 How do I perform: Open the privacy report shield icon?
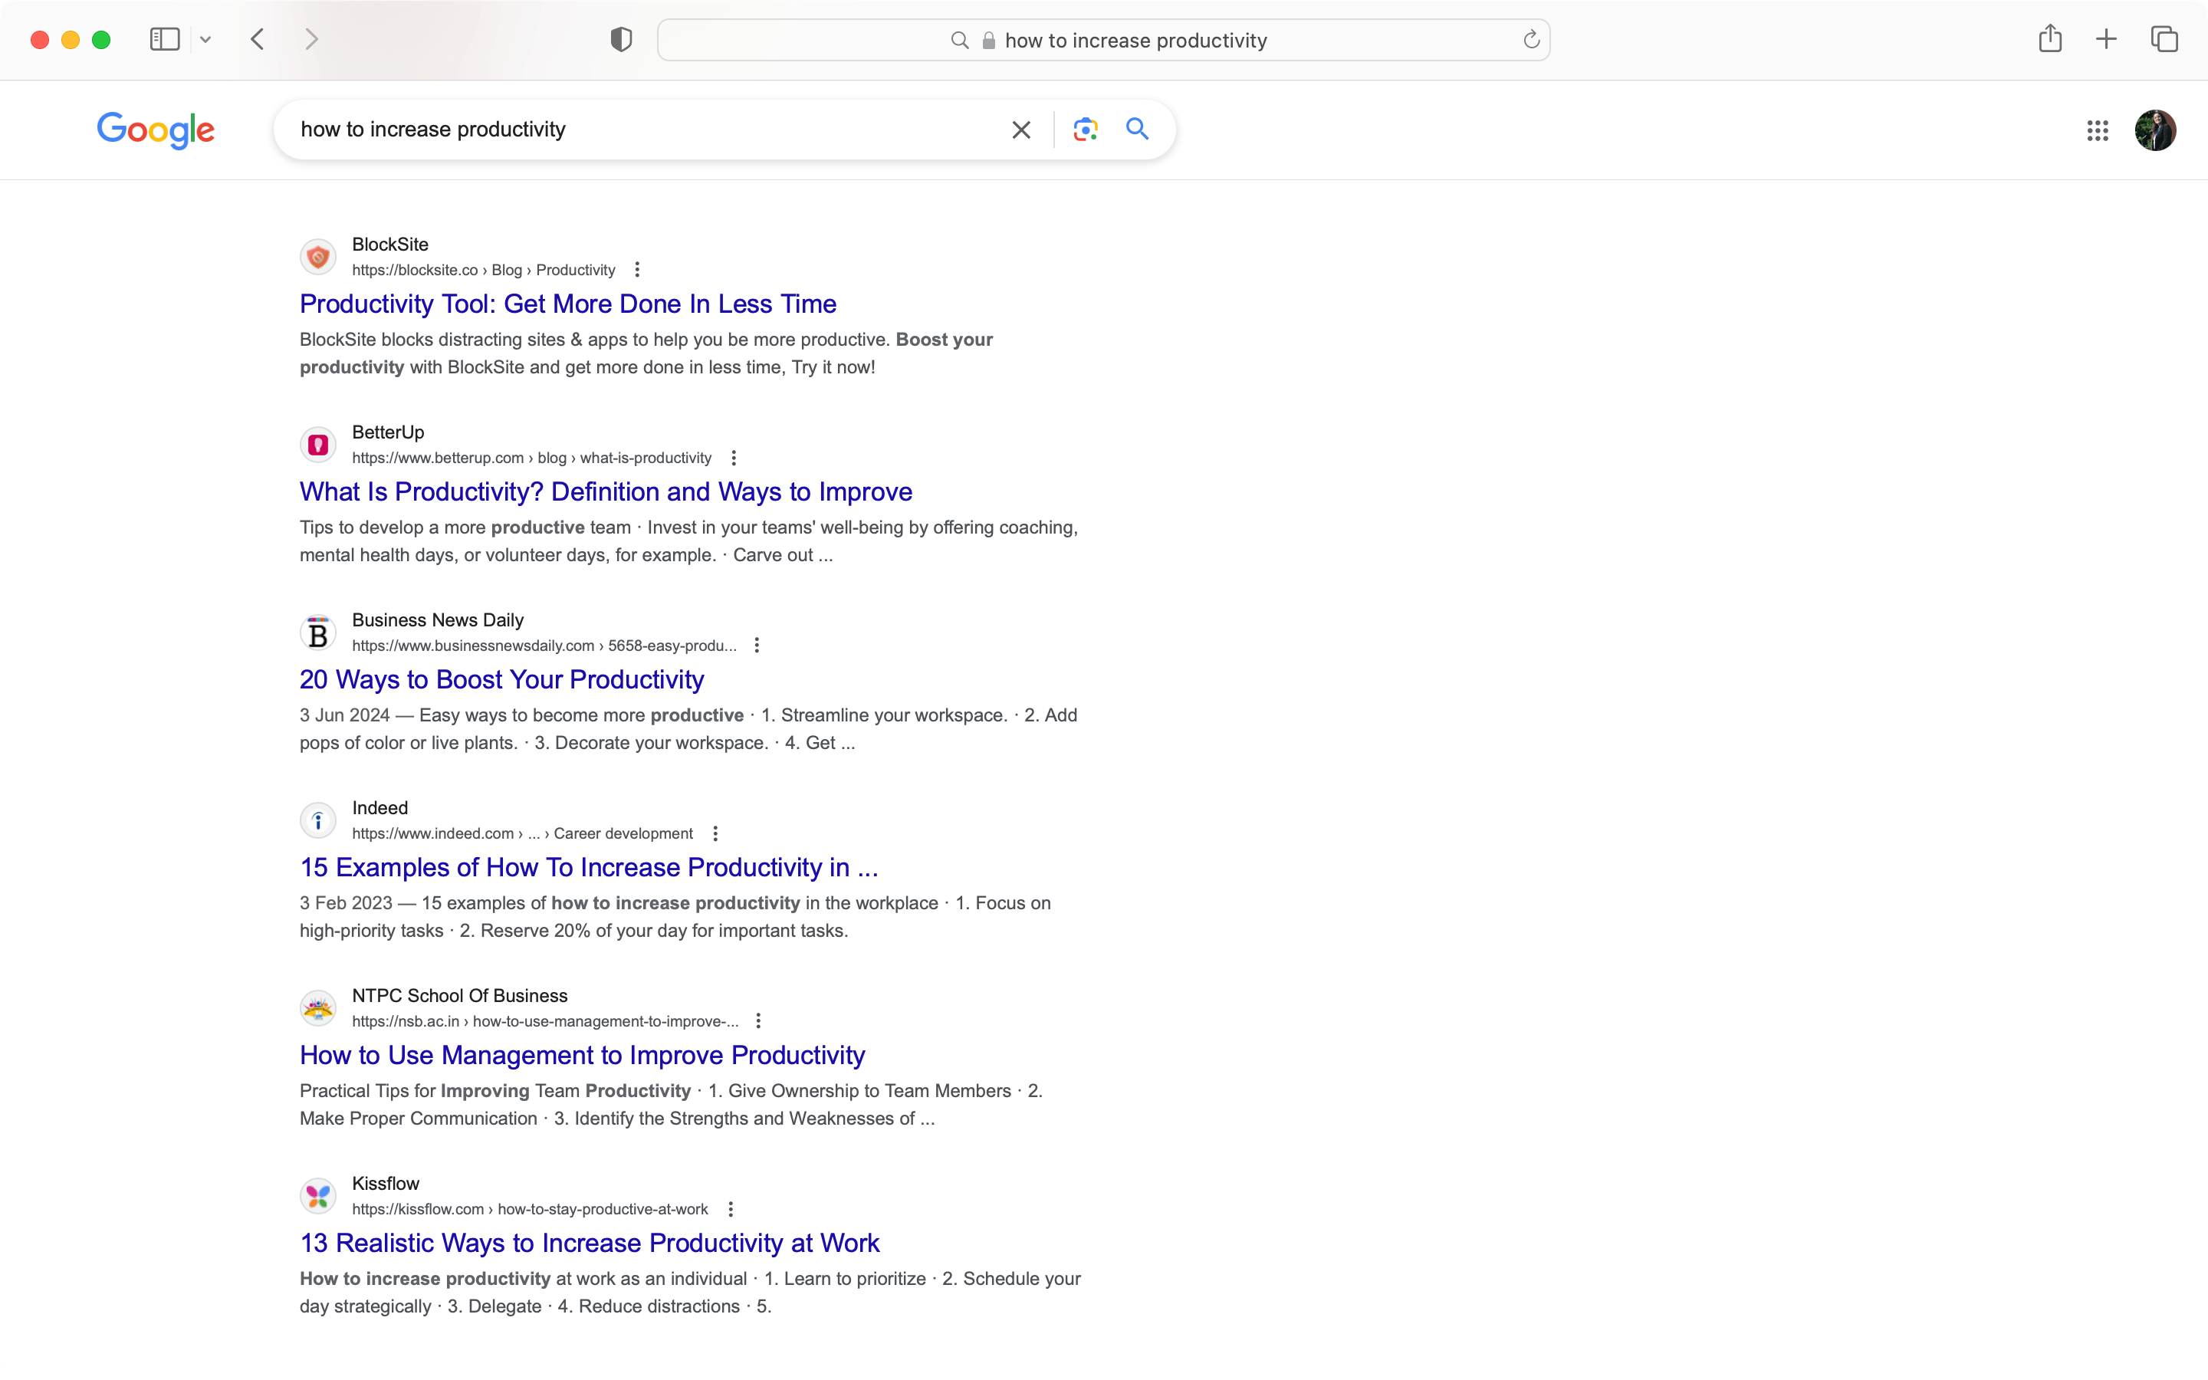621,39
